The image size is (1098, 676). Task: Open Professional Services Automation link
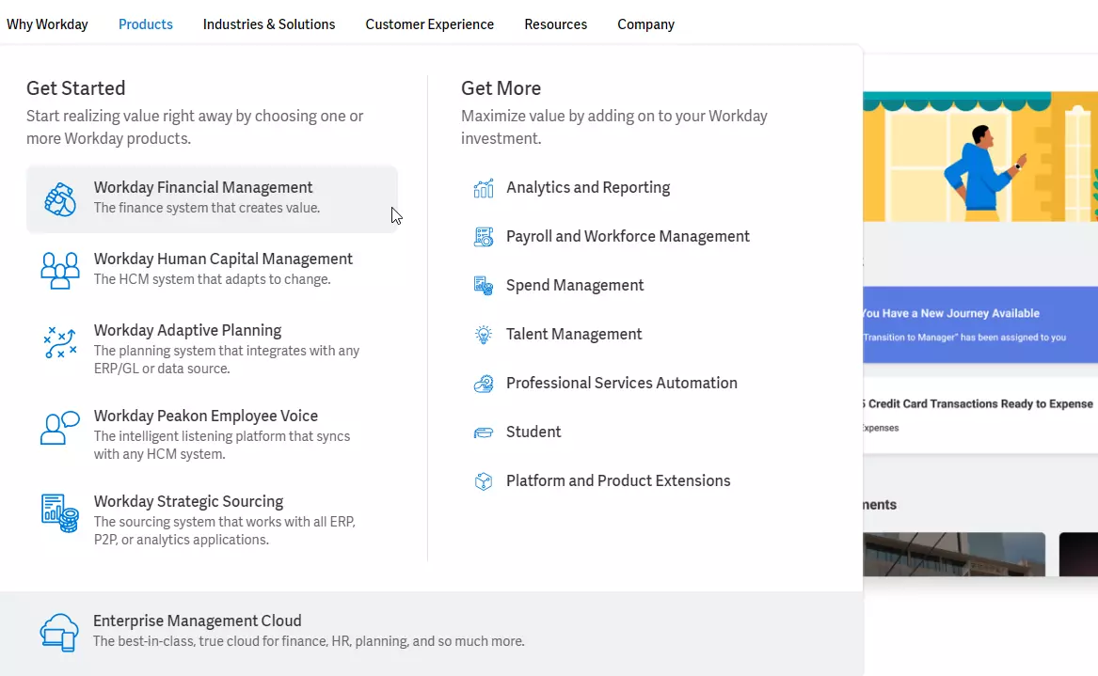(622, 384)
